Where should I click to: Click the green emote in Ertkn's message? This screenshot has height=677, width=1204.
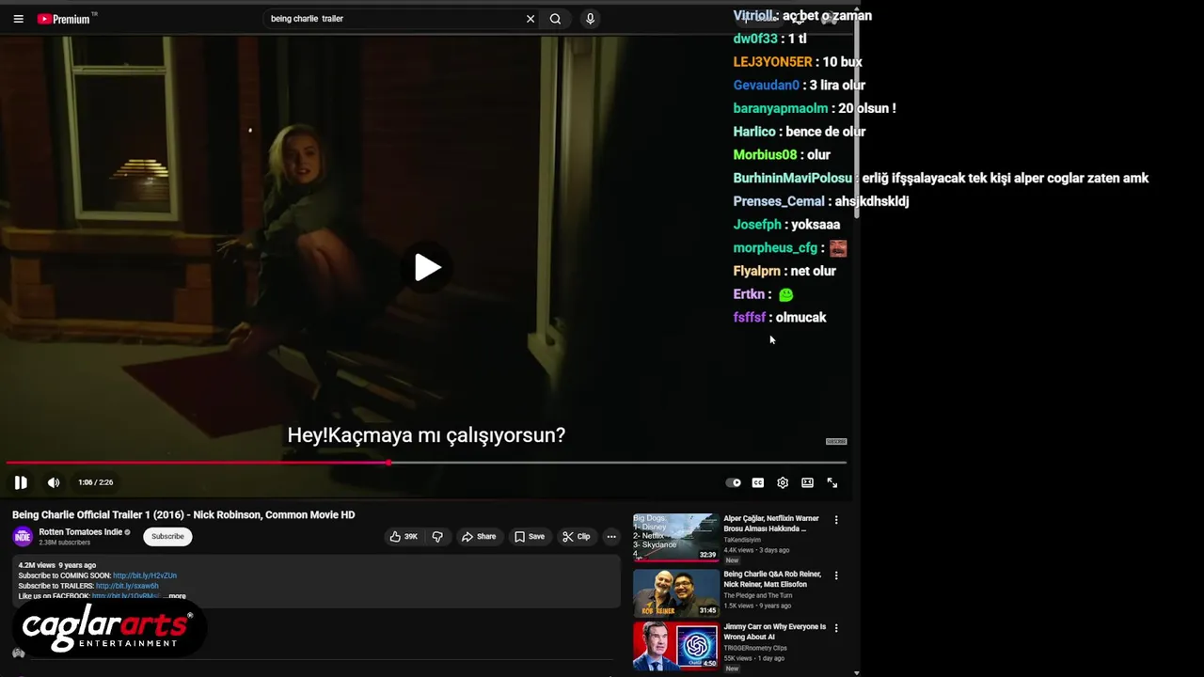pos(786,294)
